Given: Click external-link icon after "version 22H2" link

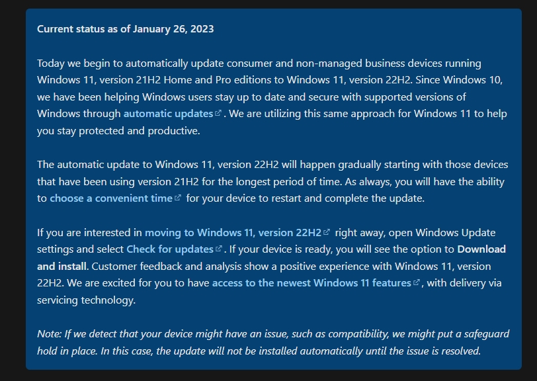Looking at the screenshot, I should click(327, 232).
